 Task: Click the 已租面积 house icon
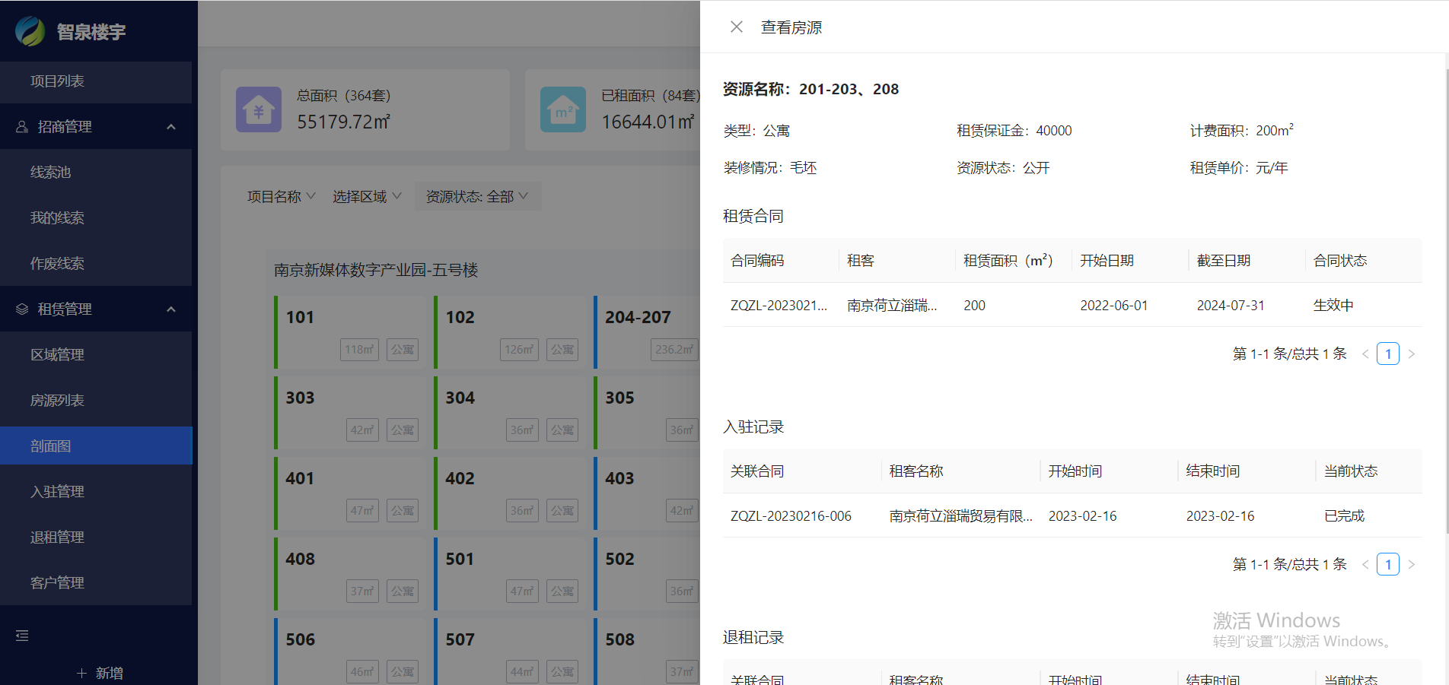coord(563,109)
